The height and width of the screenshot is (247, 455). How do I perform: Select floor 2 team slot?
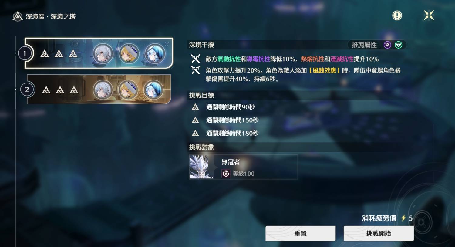click(99, 90)
